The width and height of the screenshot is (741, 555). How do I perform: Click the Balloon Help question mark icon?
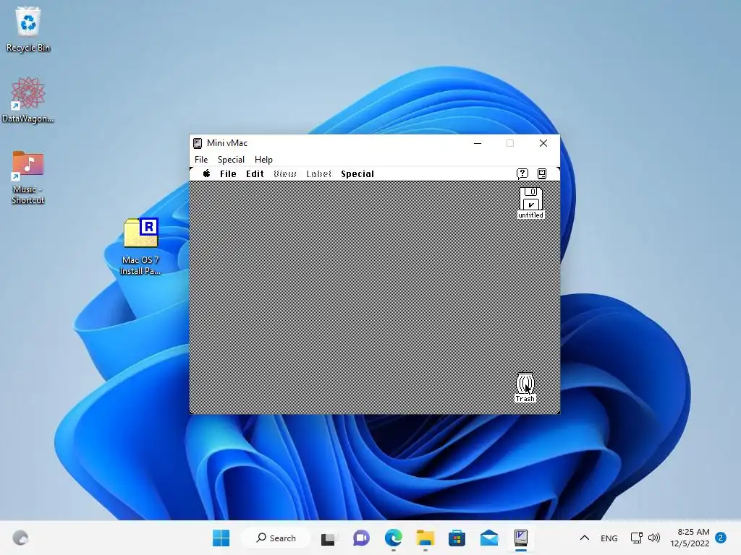point(522,173)
